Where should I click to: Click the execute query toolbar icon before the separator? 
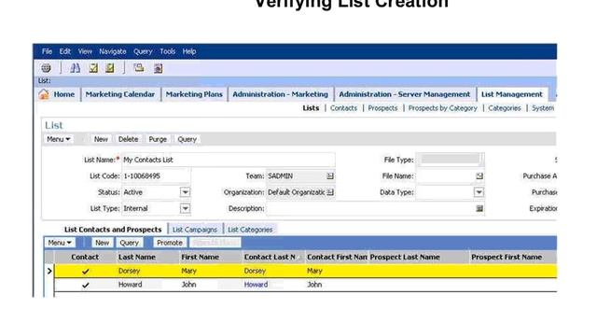tap(110, 68)
